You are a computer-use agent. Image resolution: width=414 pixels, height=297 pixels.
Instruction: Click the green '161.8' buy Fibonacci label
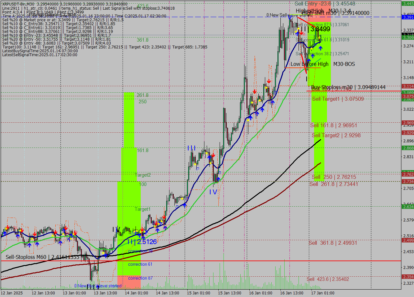(142, 150)
